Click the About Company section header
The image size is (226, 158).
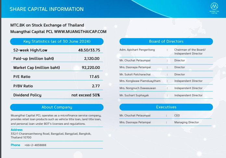[57, 107]
